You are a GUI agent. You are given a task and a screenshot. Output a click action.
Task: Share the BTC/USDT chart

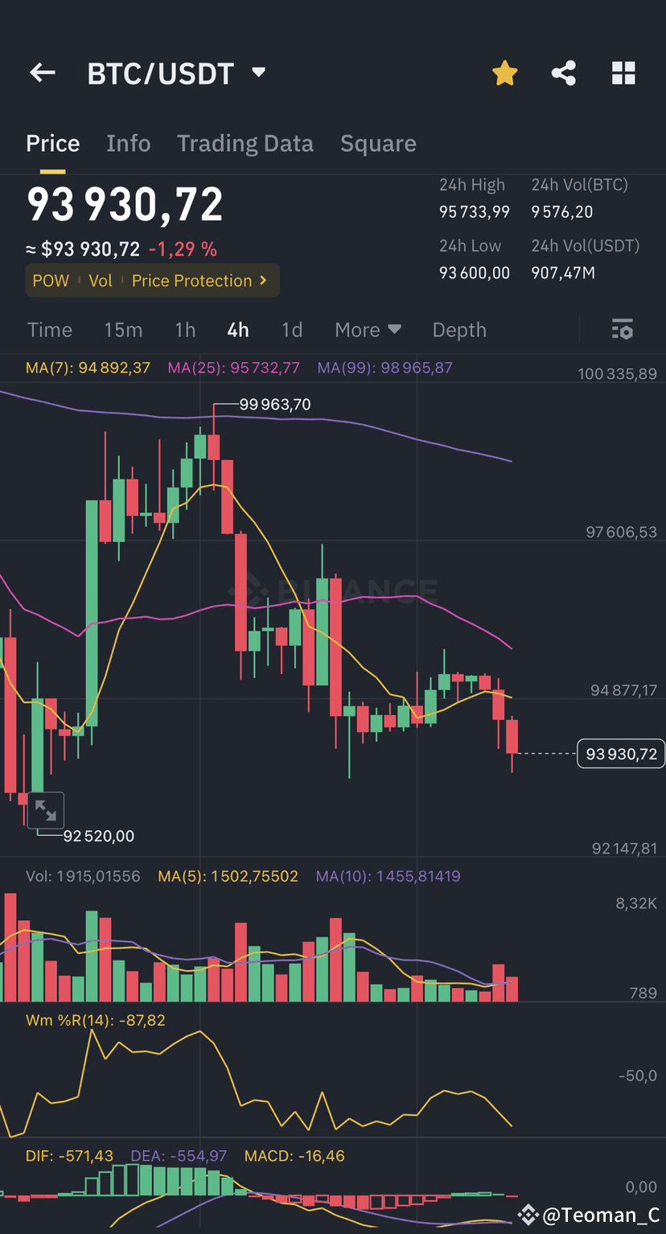(563, 72)
